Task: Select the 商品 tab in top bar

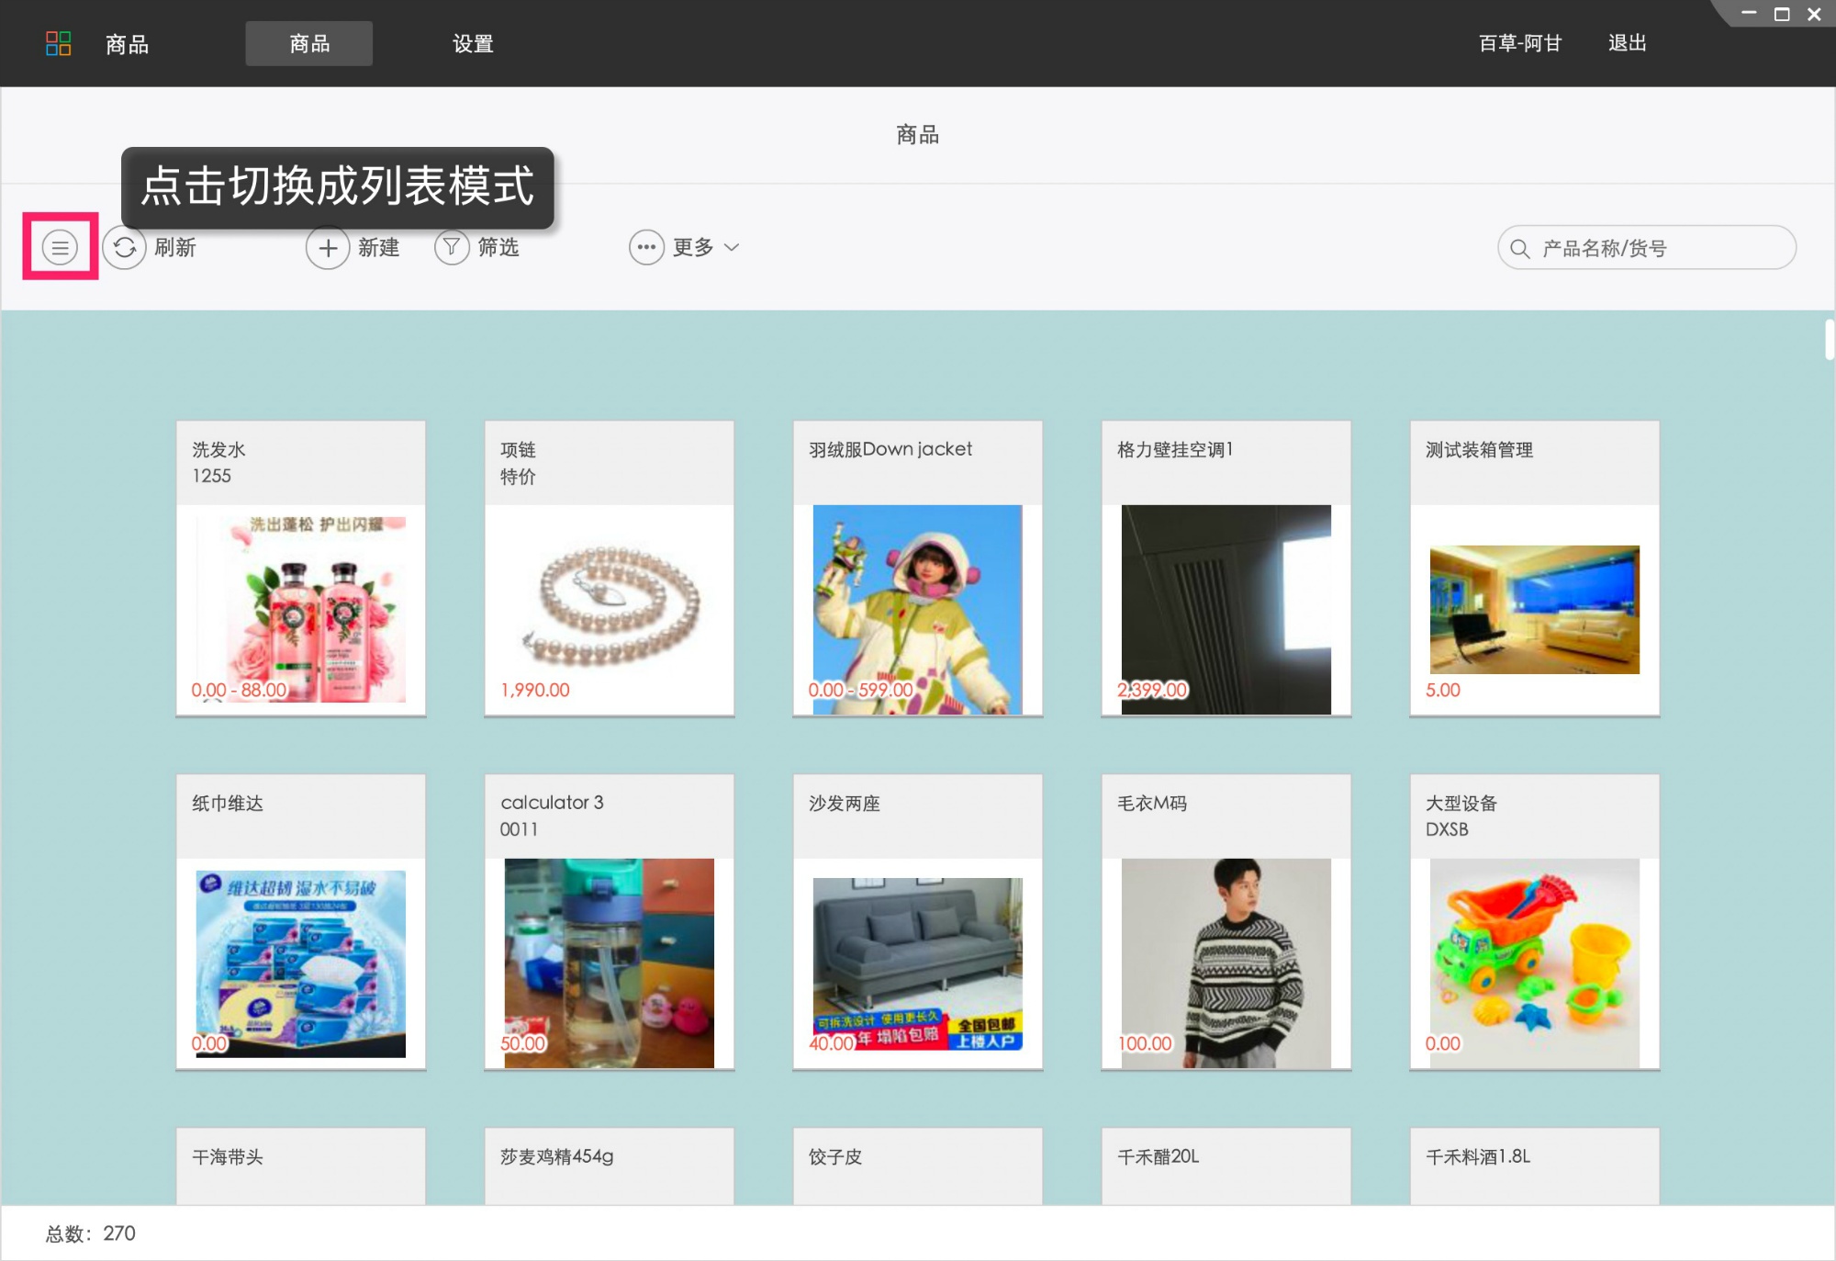Action: (308, 43)
